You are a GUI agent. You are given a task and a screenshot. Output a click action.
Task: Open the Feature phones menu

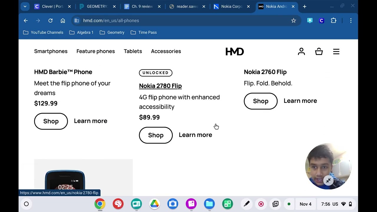click(x=95, y=51)
